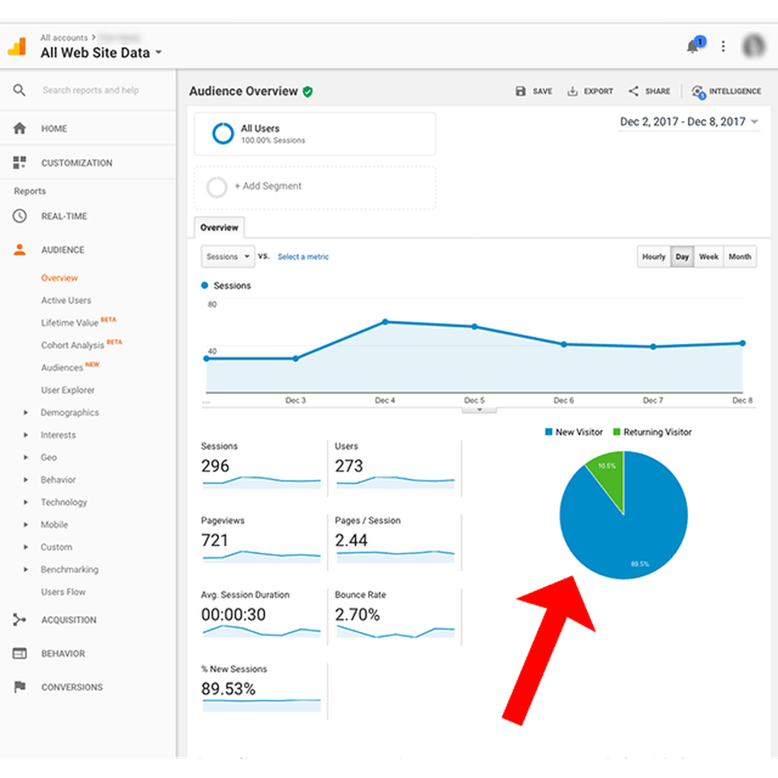778x778 pixels.
Task: Click the Conversions flag icon
Action: coord(19,686)
